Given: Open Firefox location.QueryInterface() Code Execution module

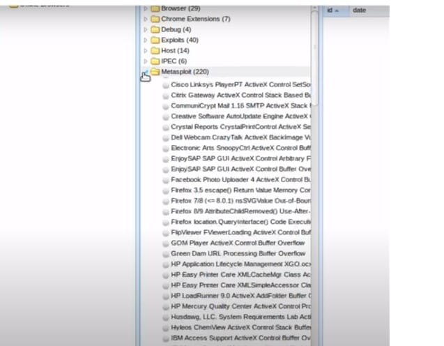Looking at the screenshot, I should pyautogui.click(x=240, y=222).
